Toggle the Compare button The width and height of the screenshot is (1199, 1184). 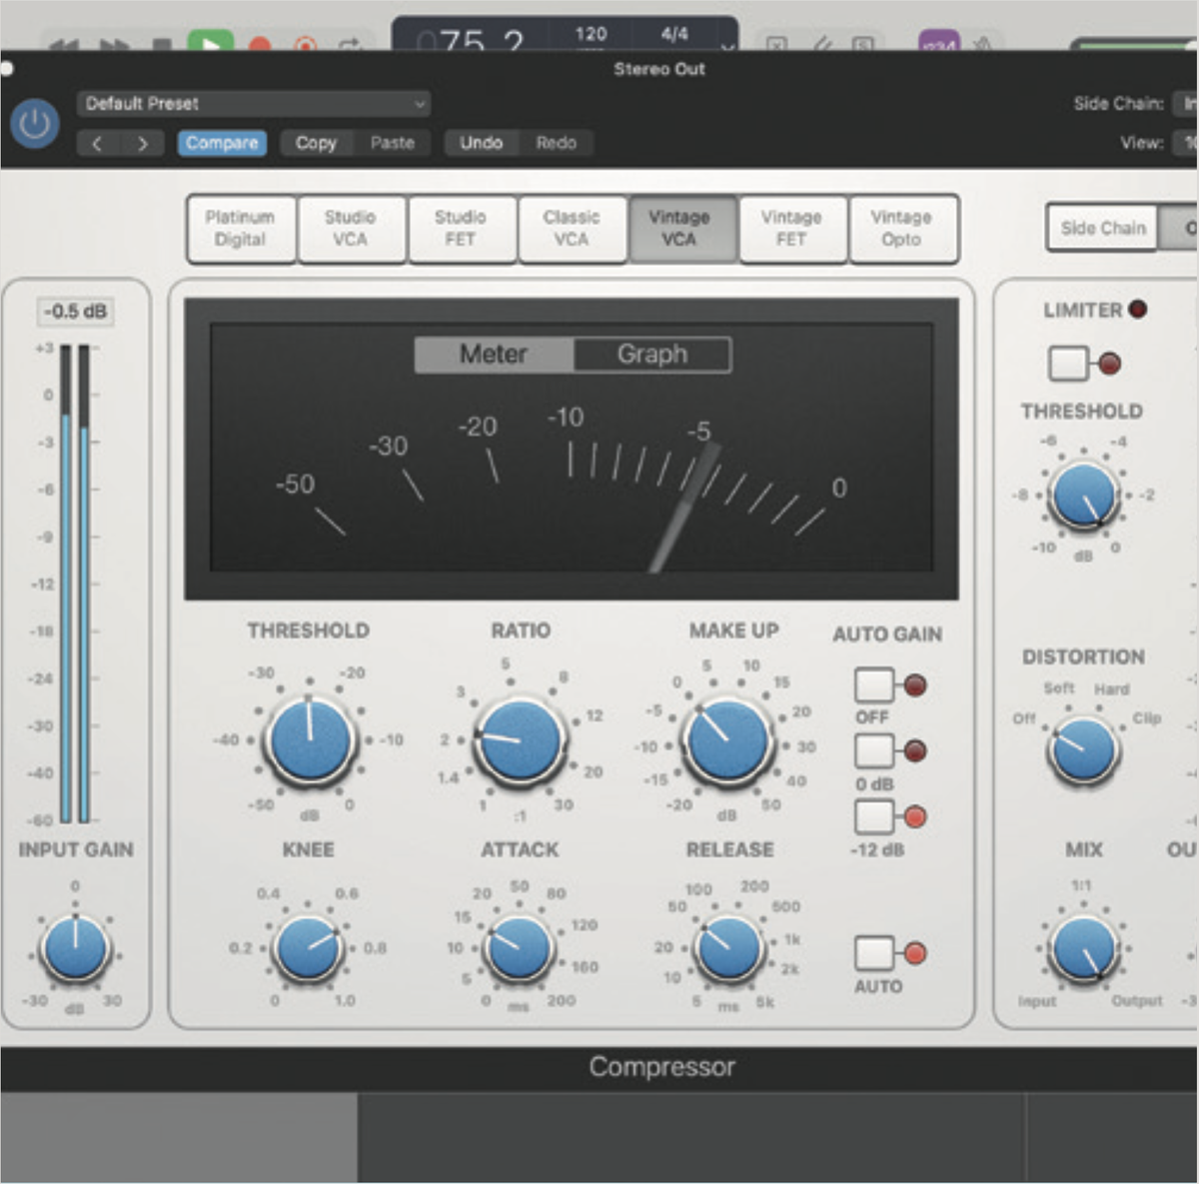pyautogui.click(x=222, y=143)
